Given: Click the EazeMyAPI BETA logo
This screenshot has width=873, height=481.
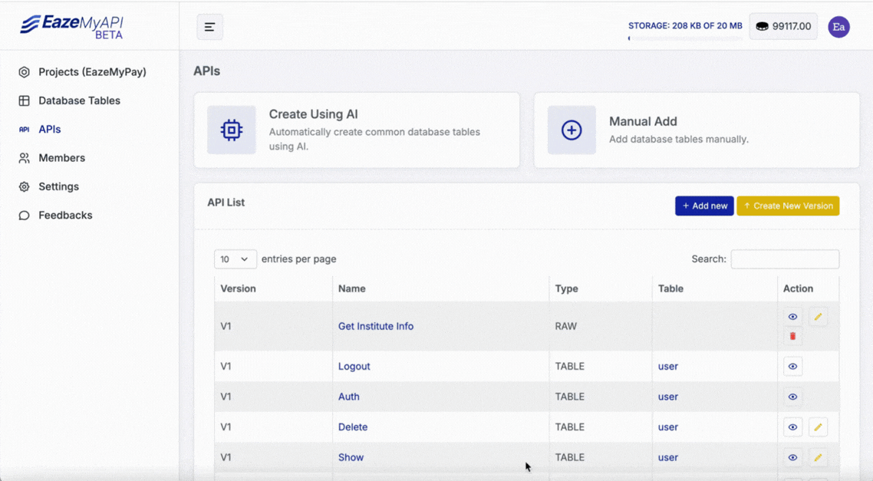Looking at the screenshot, I should [x=71, y=27].
